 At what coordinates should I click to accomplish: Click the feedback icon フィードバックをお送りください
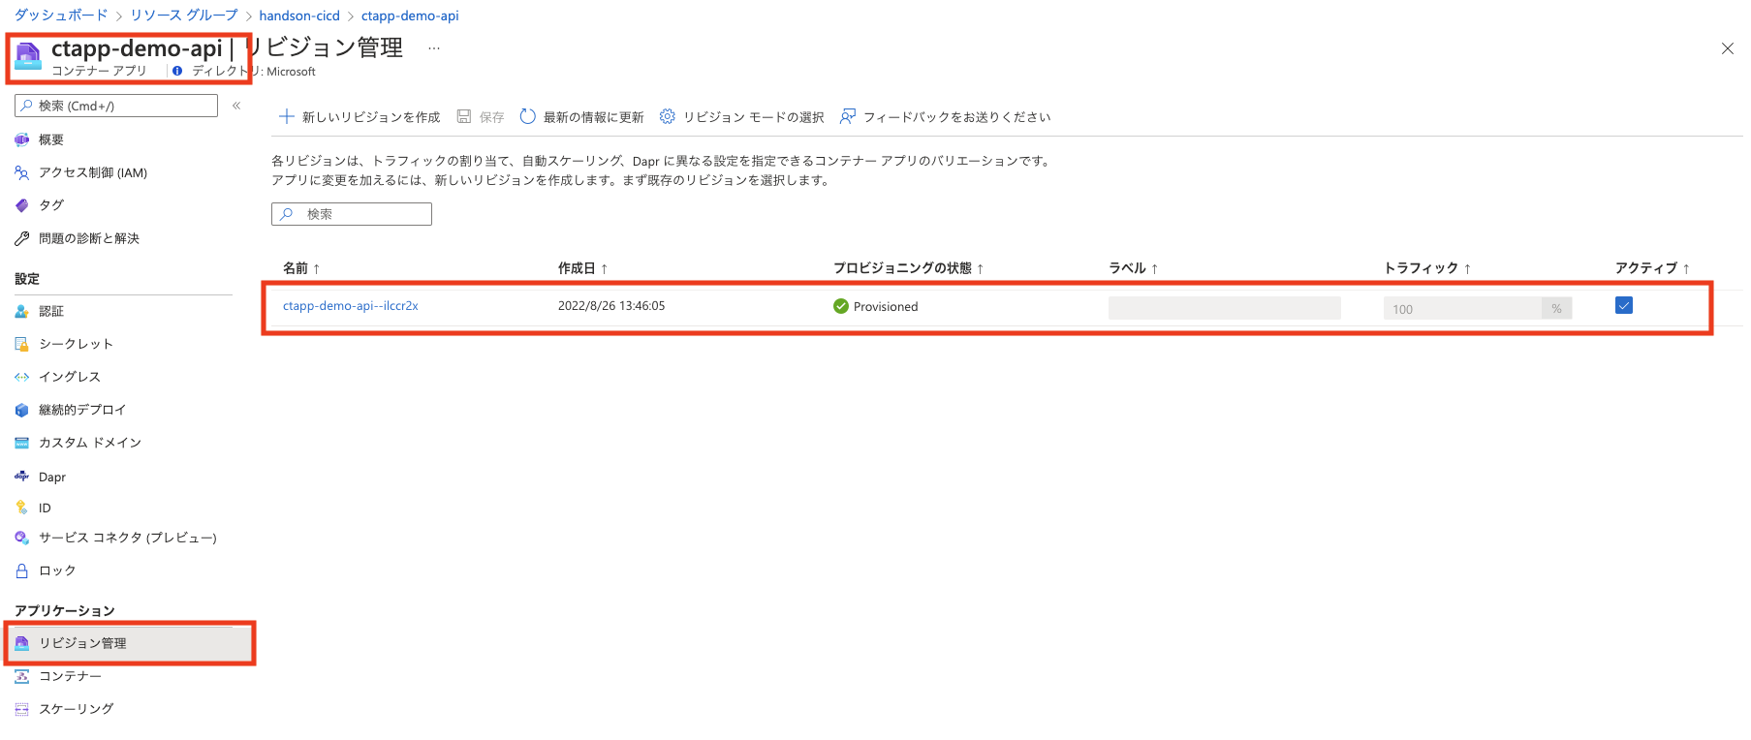848,117
